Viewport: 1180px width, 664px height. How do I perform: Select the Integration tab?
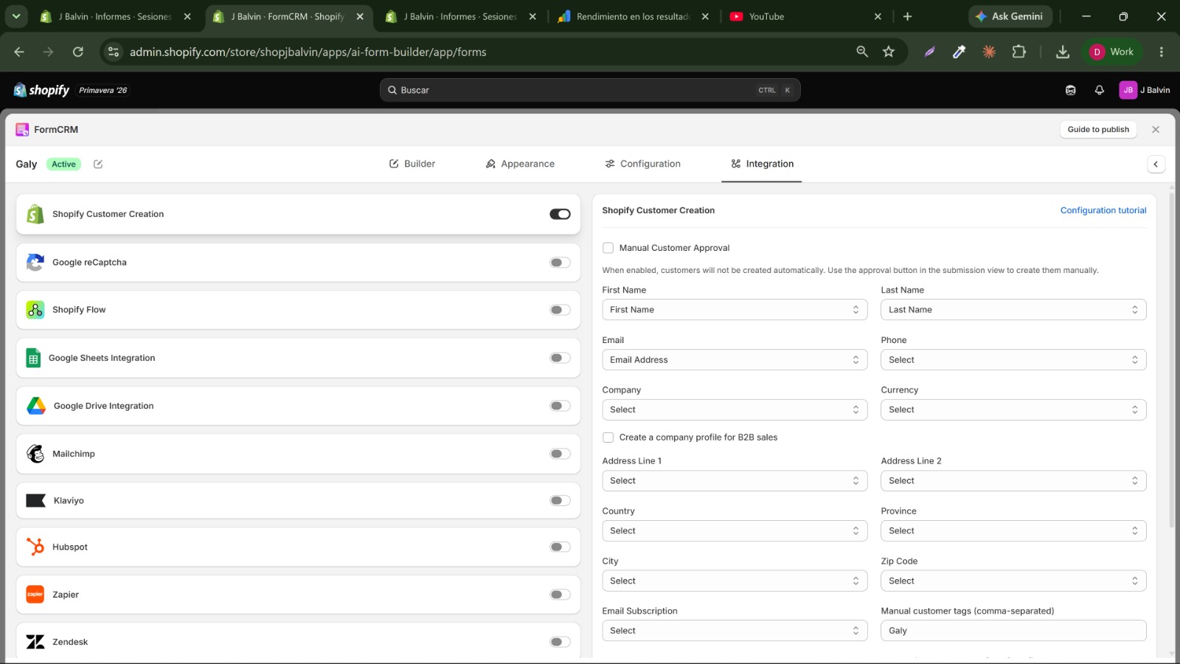(x=762, y=164)
